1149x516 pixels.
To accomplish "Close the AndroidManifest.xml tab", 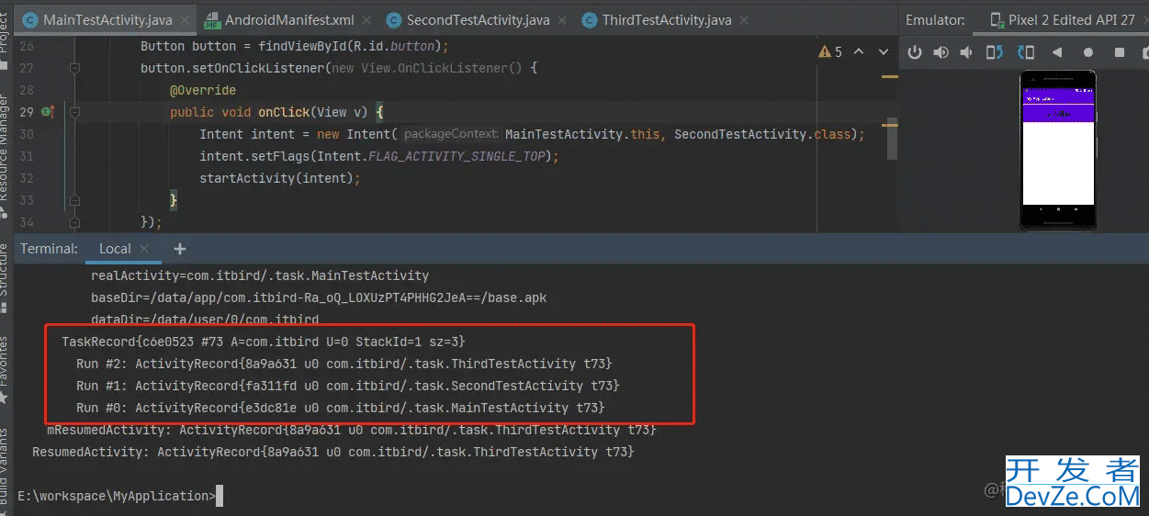I will [367, 20].
